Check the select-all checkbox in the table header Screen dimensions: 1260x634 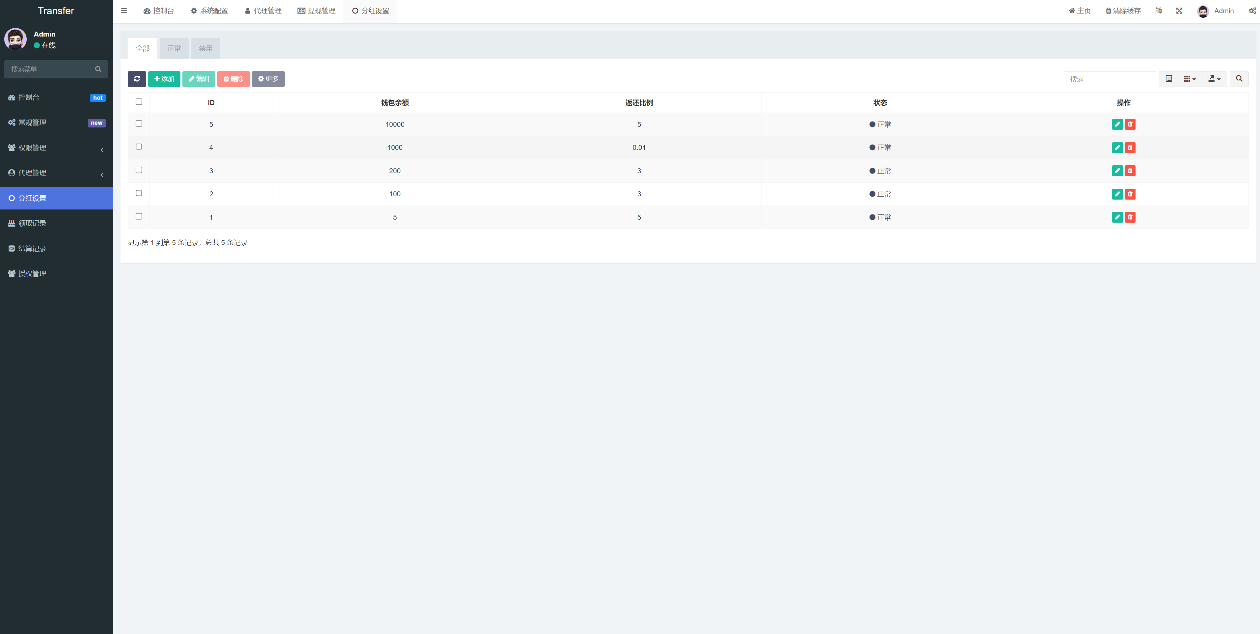point(139,102)
